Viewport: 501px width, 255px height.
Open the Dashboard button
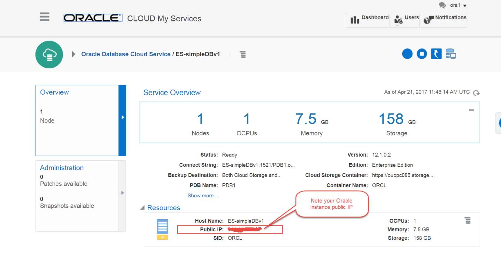368,20
